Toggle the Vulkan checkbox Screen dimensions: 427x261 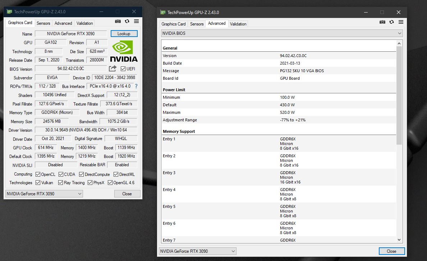[38, 183]
